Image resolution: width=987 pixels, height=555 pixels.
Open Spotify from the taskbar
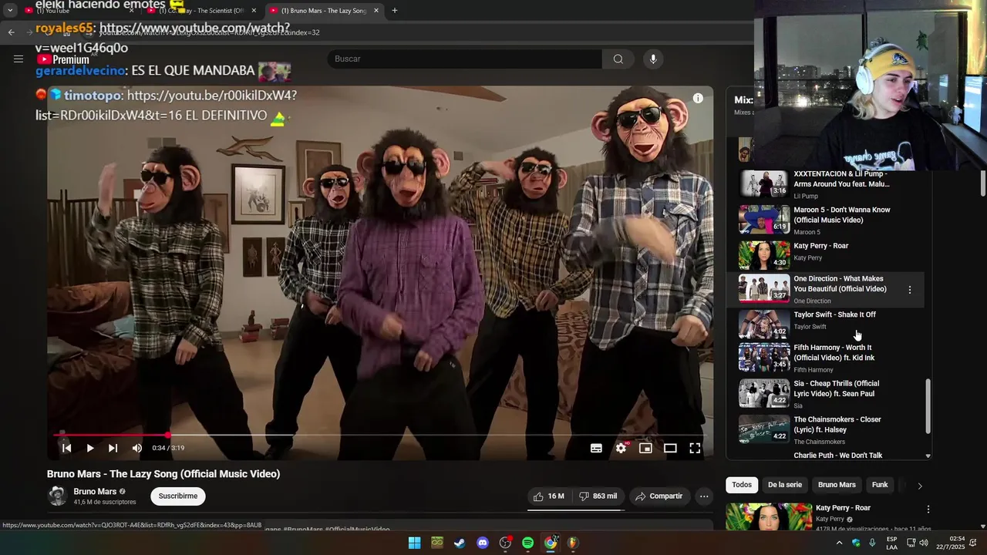point(527,543)
